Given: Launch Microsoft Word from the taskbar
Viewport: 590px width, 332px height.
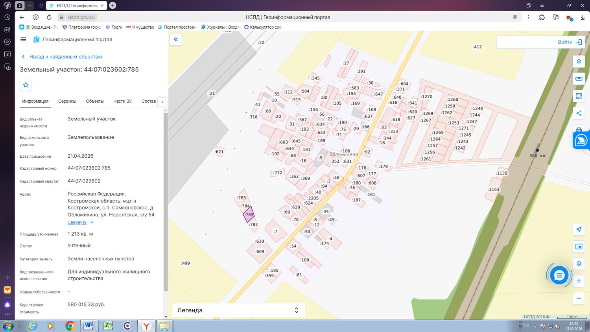Looking at the screenshot, I should 88,326.
